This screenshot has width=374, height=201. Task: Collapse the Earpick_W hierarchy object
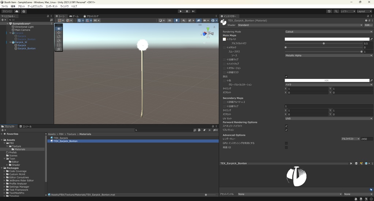point(10,42)
